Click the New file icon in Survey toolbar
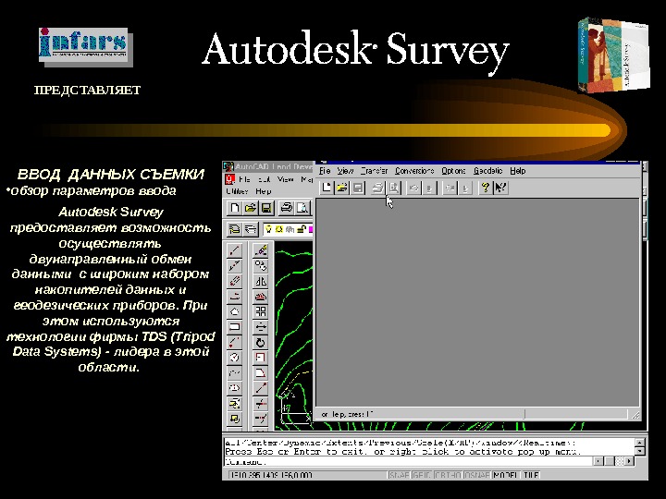Screen dimensions: 666x499 327,187
